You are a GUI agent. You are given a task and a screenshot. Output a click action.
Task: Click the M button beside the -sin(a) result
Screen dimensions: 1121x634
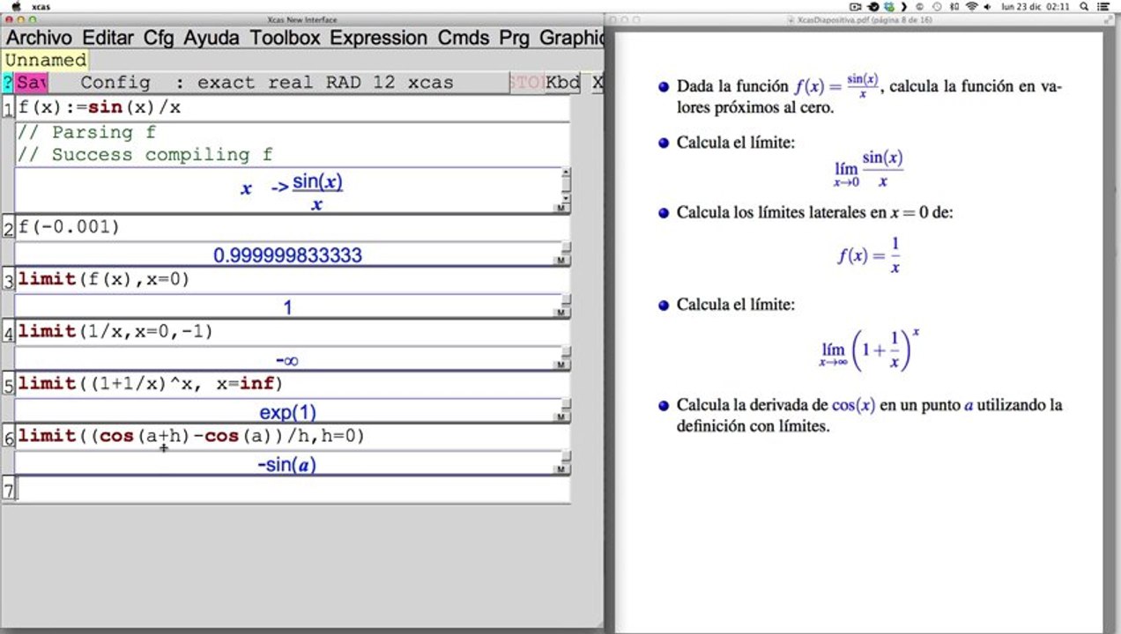pyautogui.click(x=560, y=470)
